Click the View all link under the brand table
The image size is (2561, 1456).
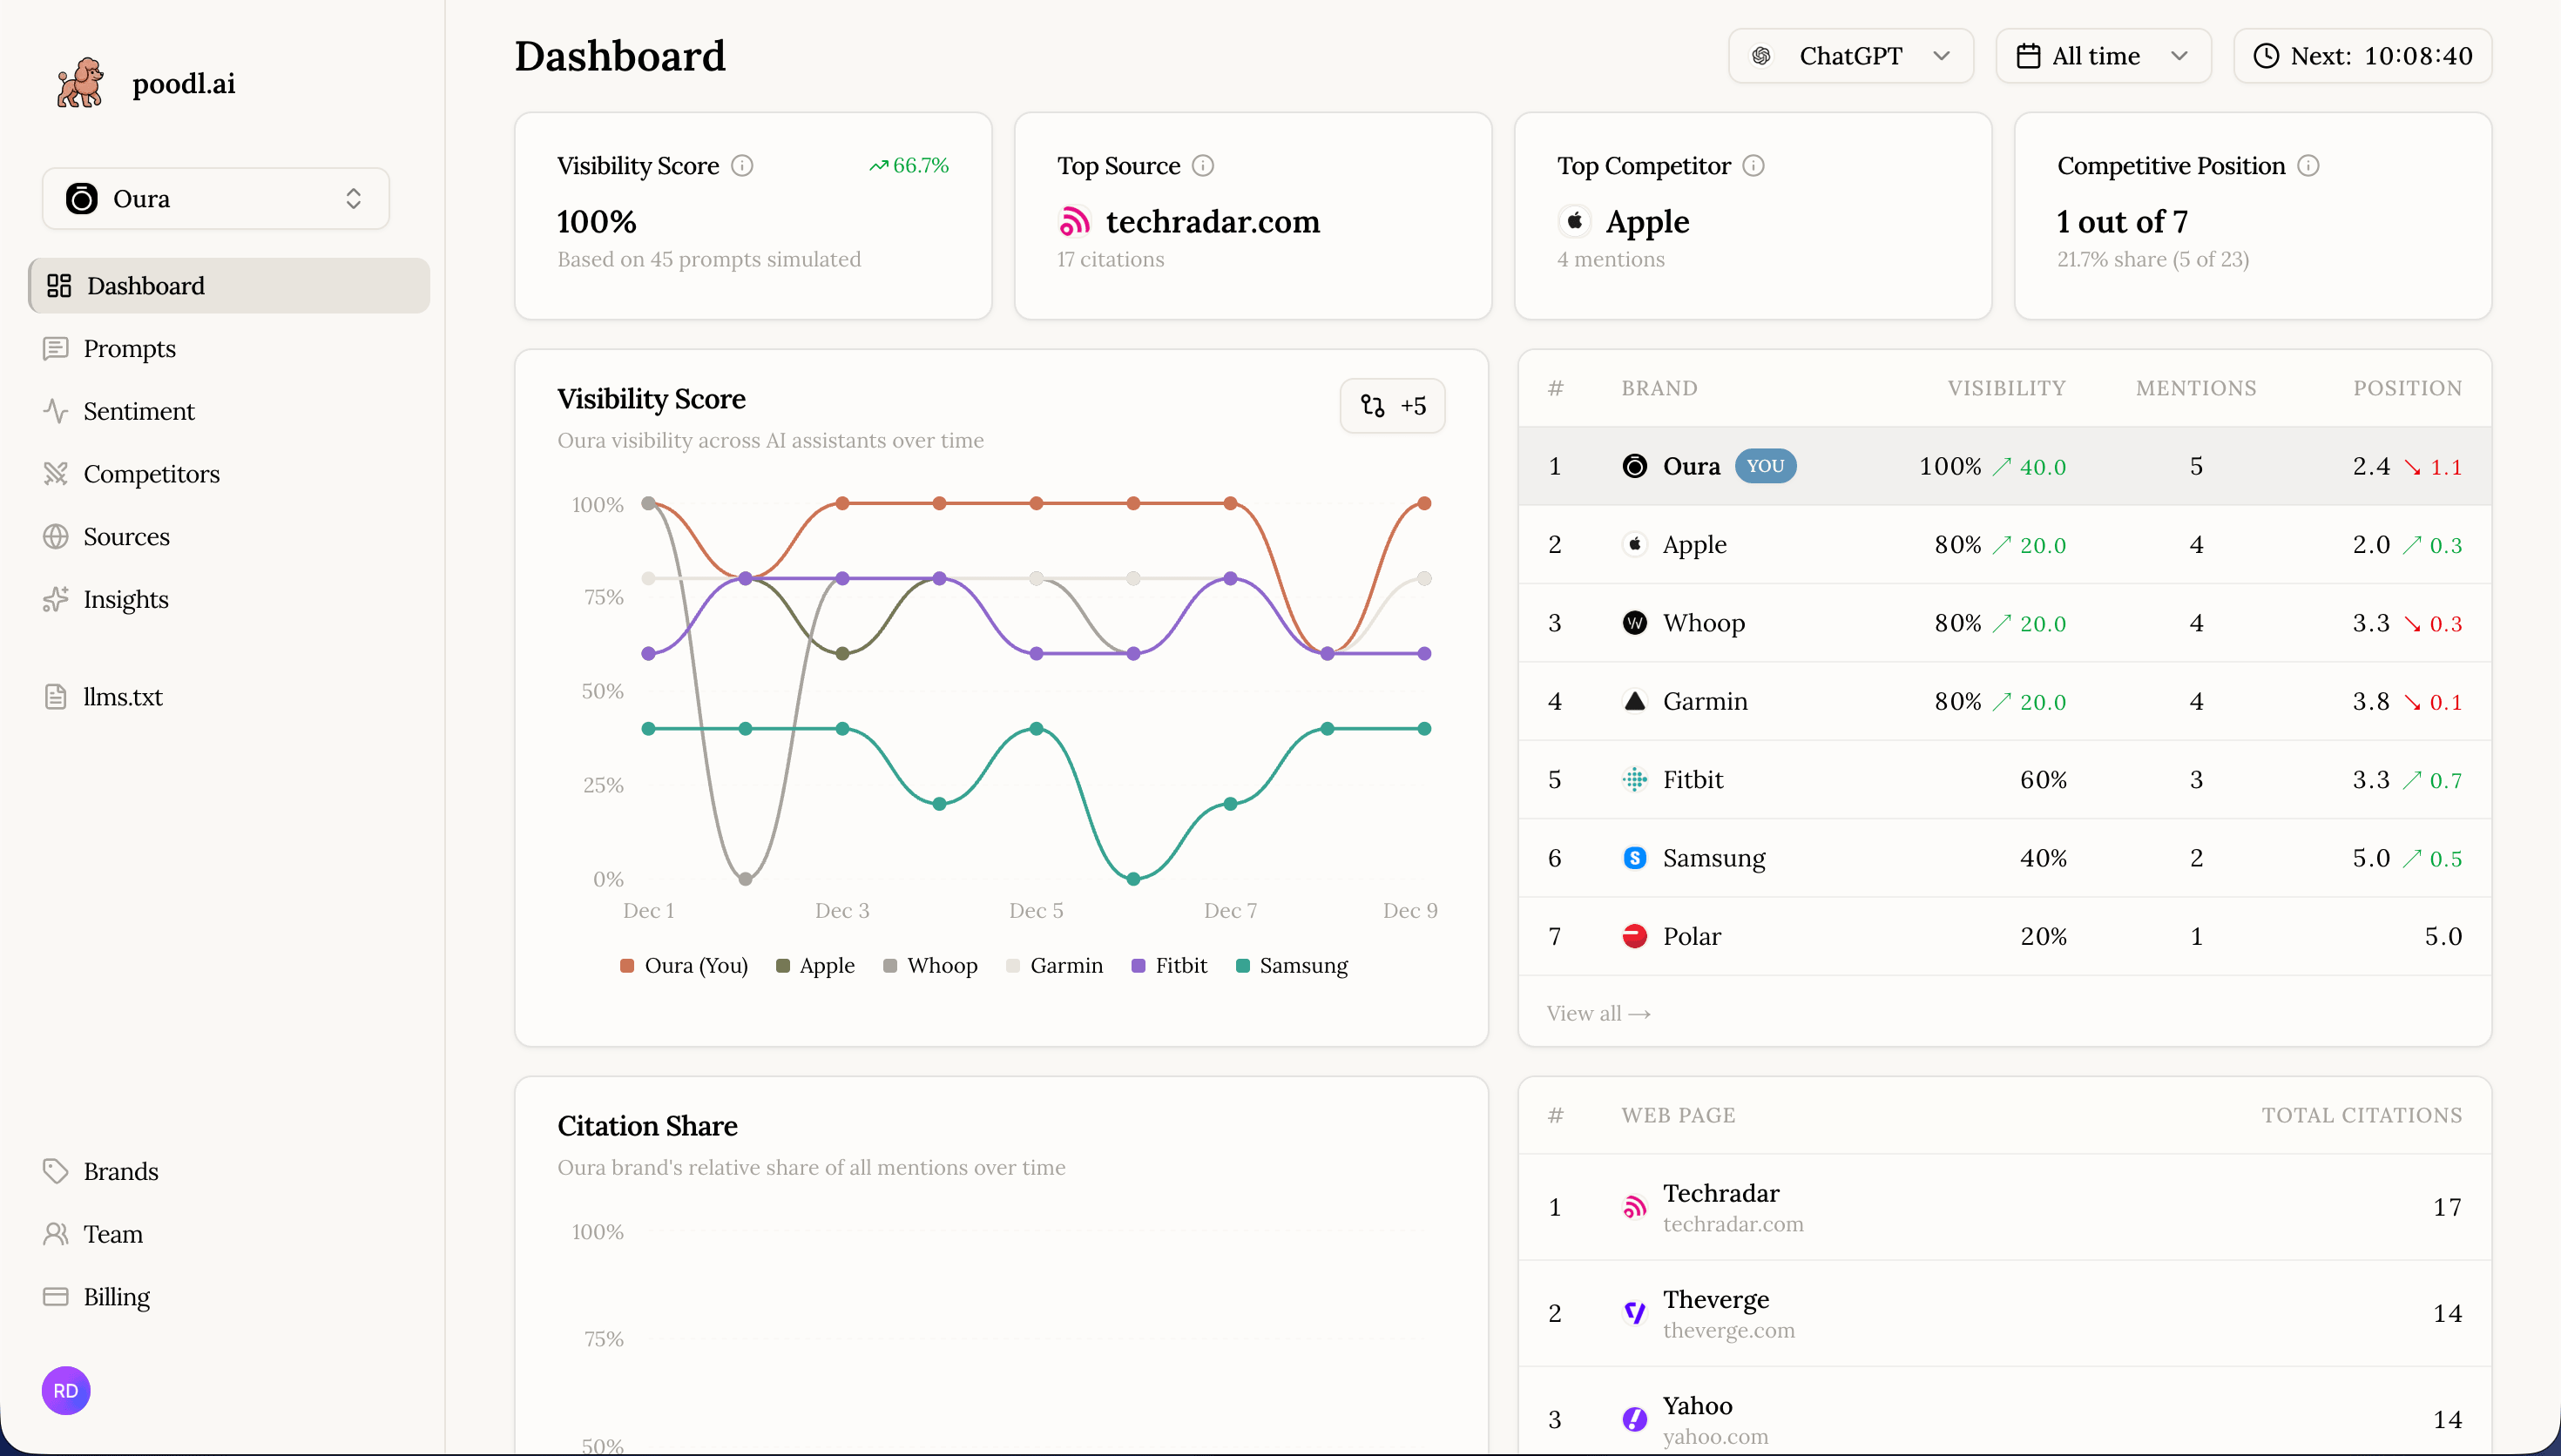pyautogui.click(x=1596, y=1013)
